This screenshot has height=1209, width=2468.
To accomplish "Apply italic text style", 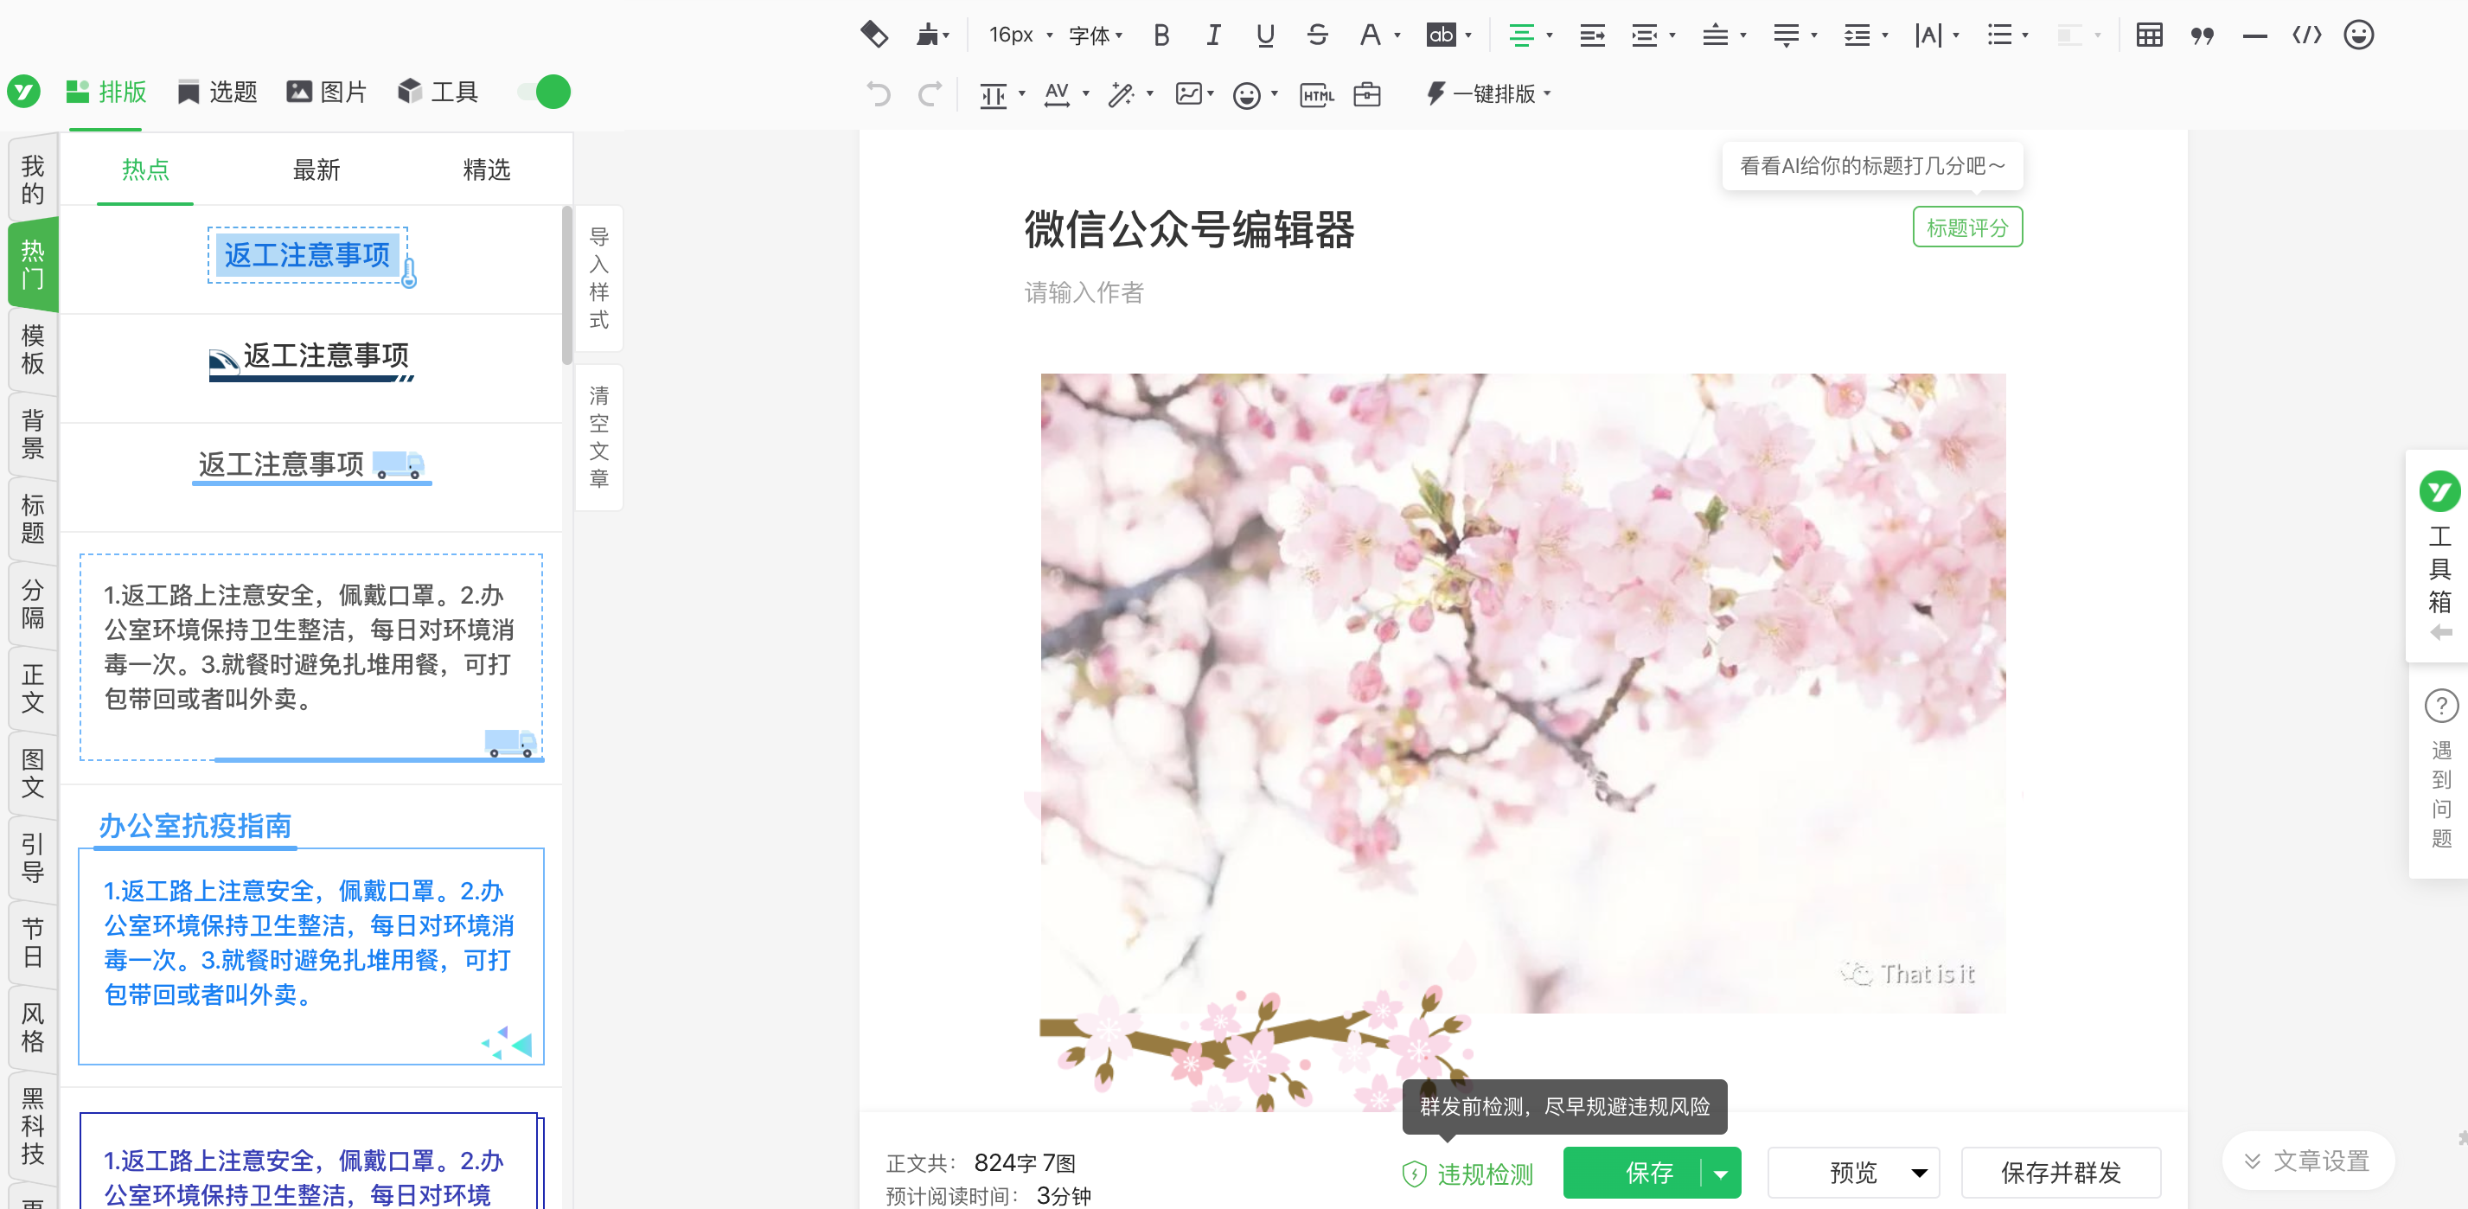I will click(x=1213, y=35).
